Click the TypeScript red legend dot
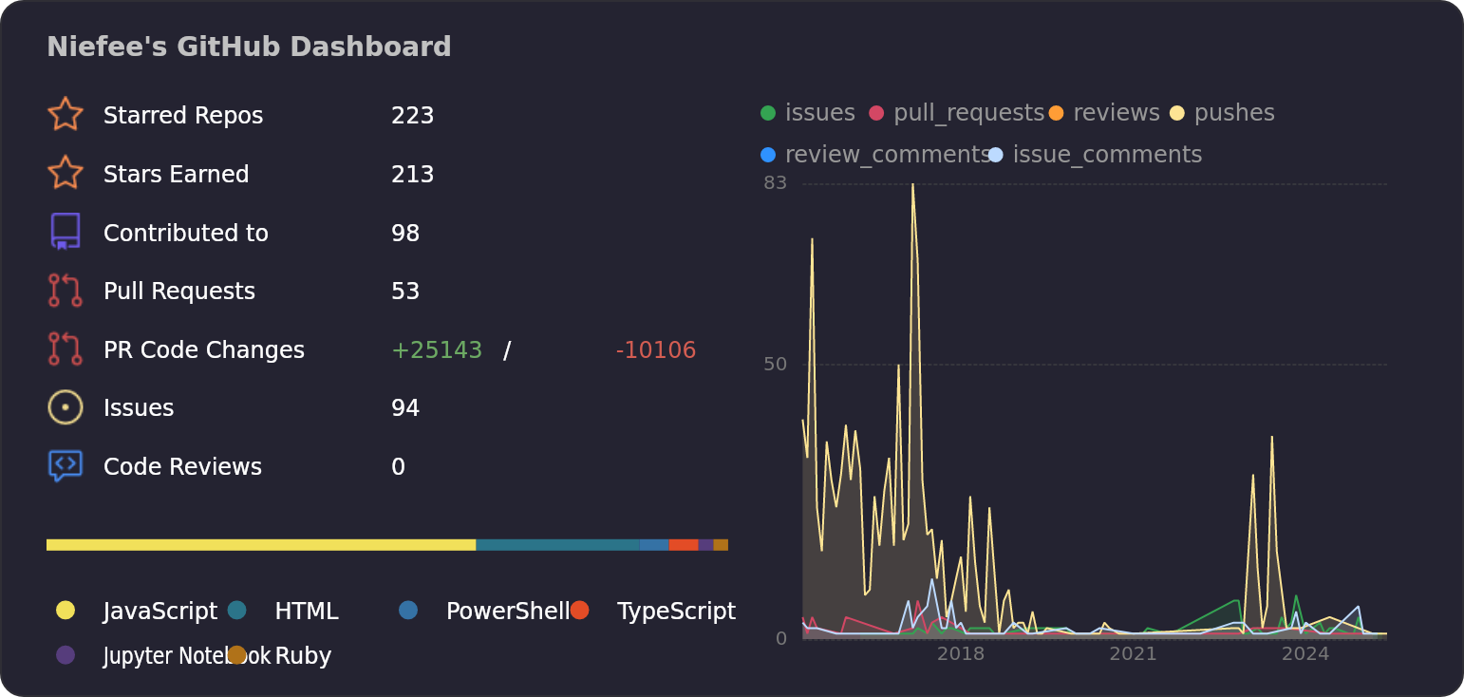The height and width of the screenshot is (697, 1464). pyautogui.click(x=579, y=611)
